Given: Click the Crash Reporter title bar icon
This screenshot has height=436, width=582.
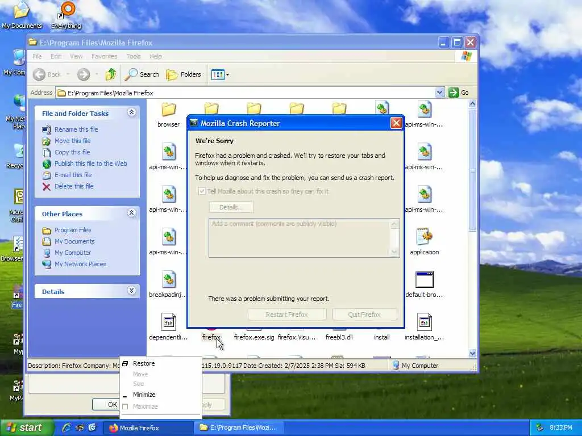Looking at the screenshot, I should tap(194, 123).
